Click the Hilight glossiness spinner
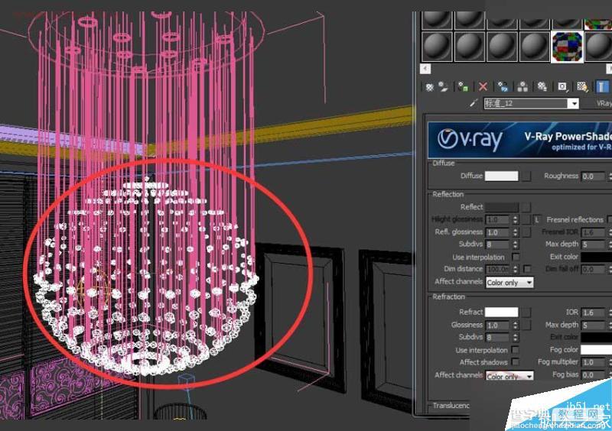 (x=516, y=219)
